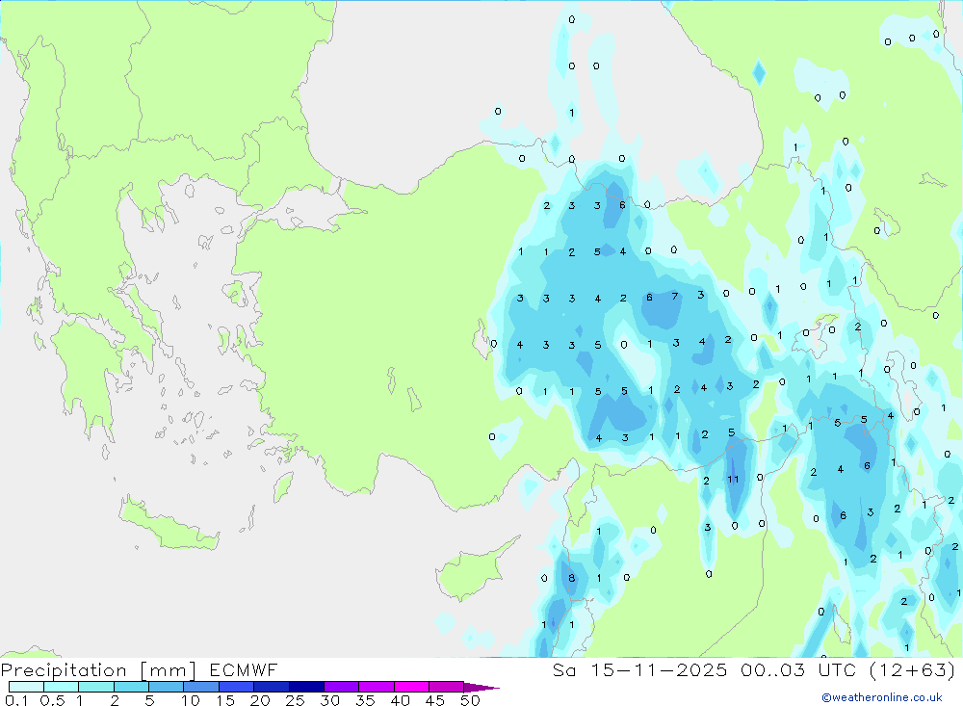Click the '15' legend scale label
963x706 pixels.
click(225, 700)
